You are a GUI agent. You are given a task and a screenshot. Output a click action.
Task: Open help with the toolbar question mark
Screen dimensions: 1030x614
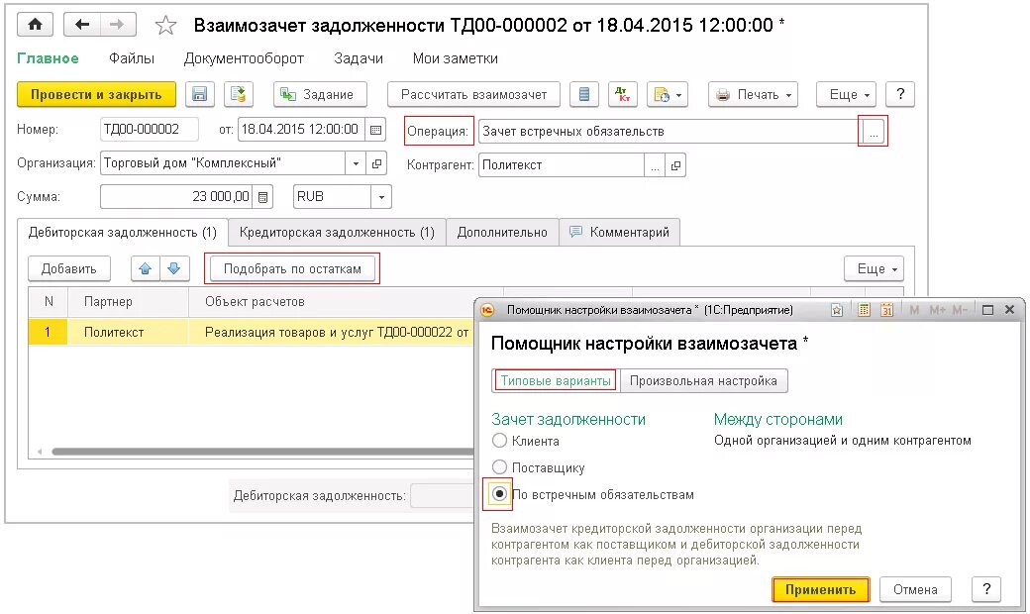pyautogui.click(x=900, y=94)
